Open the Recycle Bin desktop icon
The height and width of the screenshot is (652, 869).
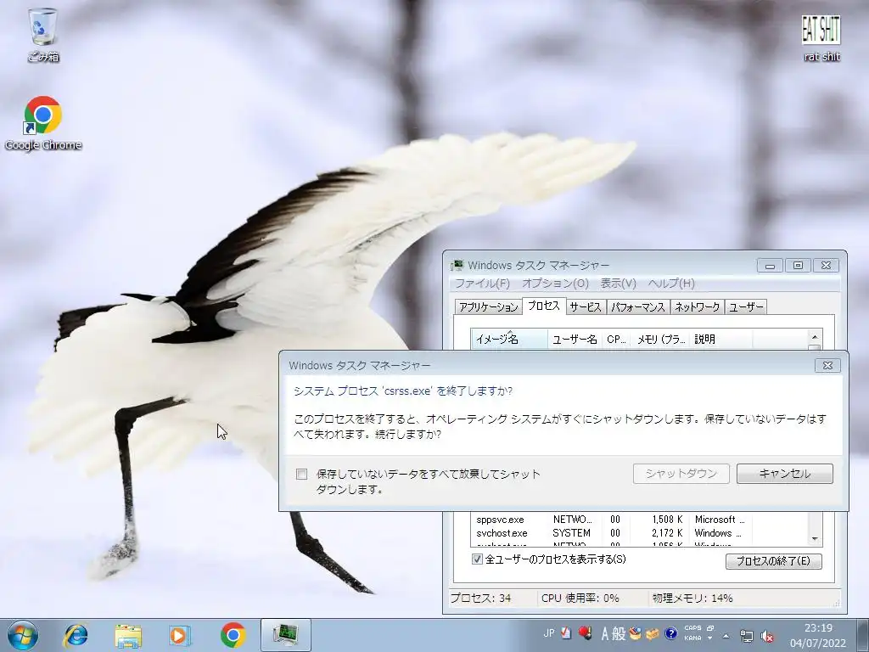pos(42,34)
